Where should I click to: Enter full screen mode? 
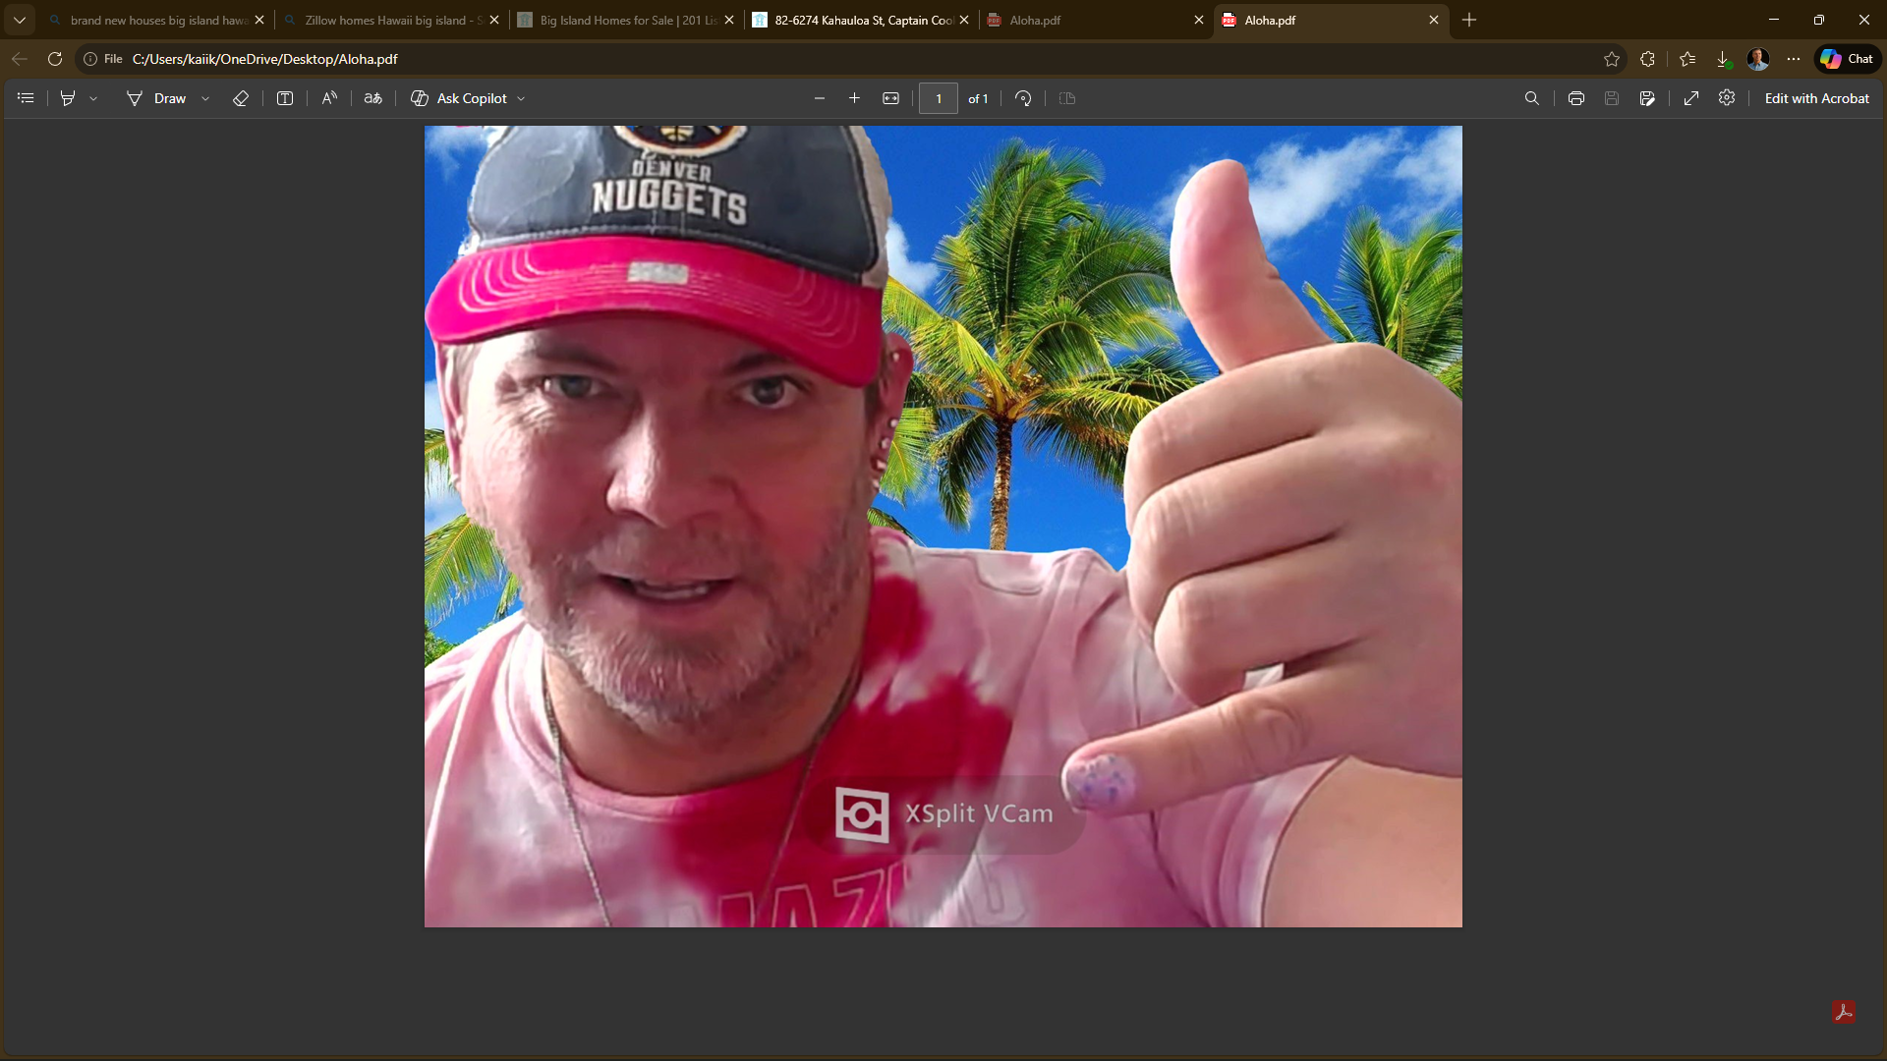tap(1691, 98)
